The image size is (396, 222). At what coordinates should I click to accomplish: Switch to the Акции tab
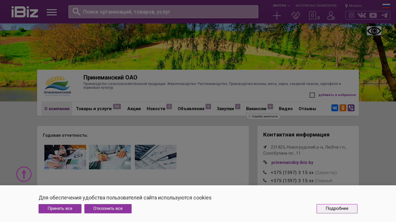tap(134, 109)
